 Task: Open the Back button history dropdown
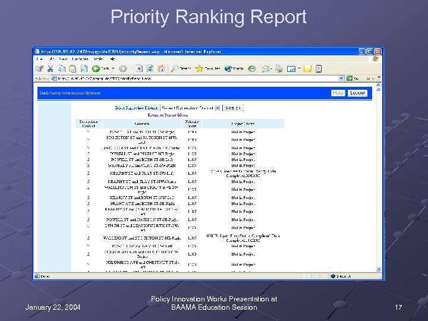point(113,68)
